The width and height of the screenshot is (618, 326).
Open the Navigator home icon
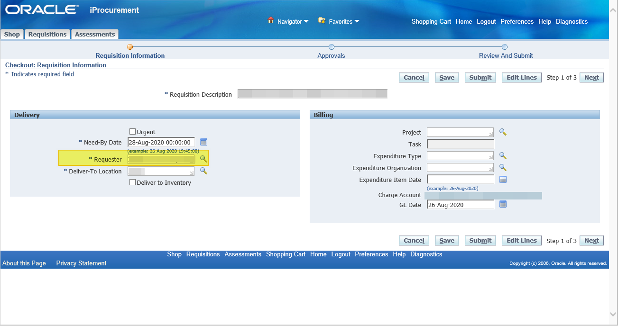point(271,21)
